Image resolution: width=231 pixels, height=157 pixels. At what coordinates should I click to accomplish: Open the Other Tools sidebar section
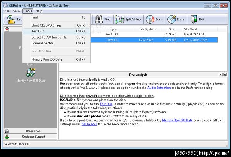pos(30,131)
